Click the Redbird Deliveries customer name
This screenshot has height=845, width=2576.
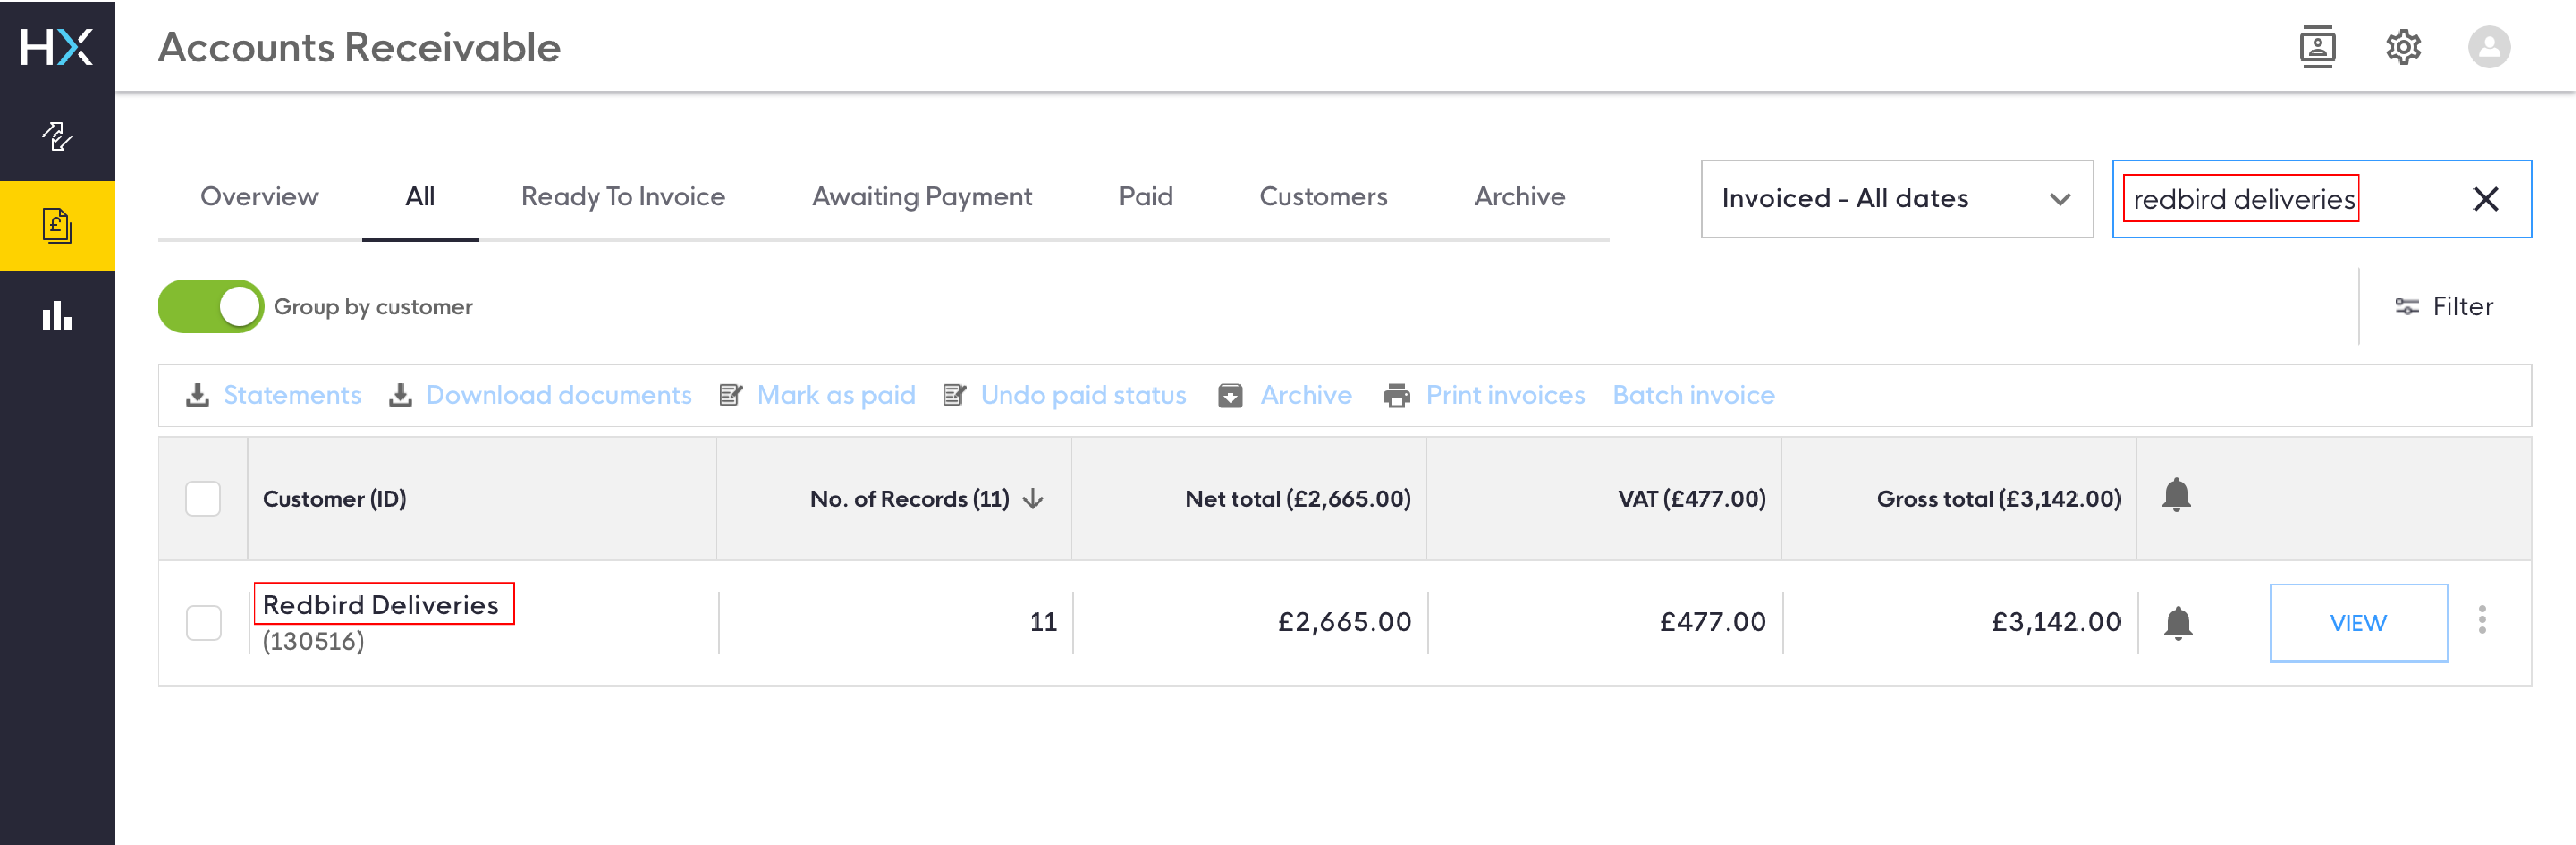click(x=381, y=605)
